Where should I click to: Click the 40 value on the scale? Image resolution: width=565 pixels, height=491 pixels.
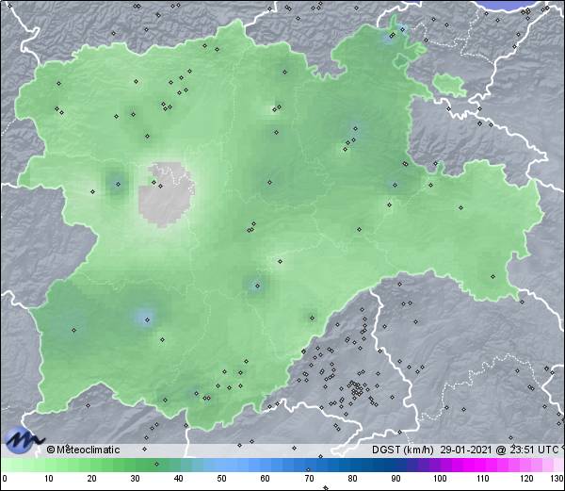179,479
